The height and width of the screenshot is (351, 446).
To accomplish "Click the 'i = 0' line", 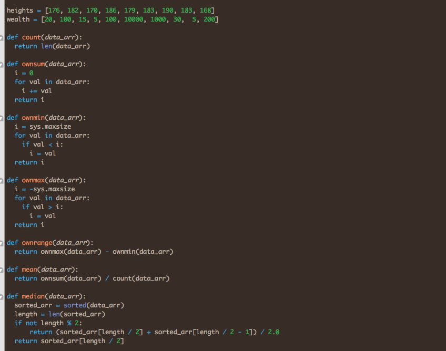I will (24, 73).
